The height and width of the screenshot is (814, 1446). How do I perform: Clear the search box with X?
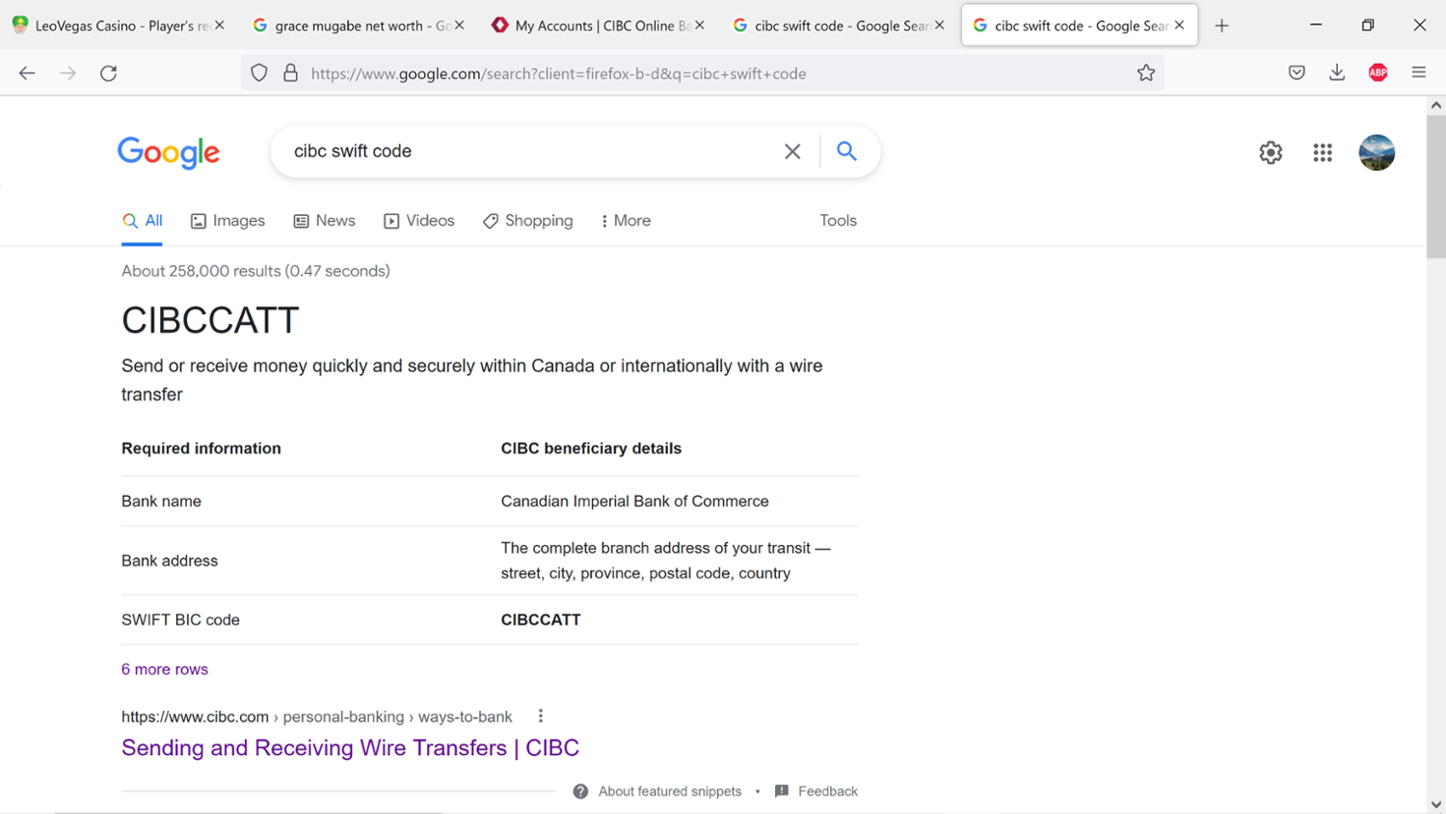click(x=792, y=151)
